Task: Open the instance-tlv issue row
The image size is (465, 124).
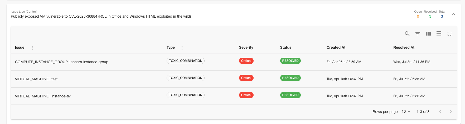Action: tap(43, 96)
